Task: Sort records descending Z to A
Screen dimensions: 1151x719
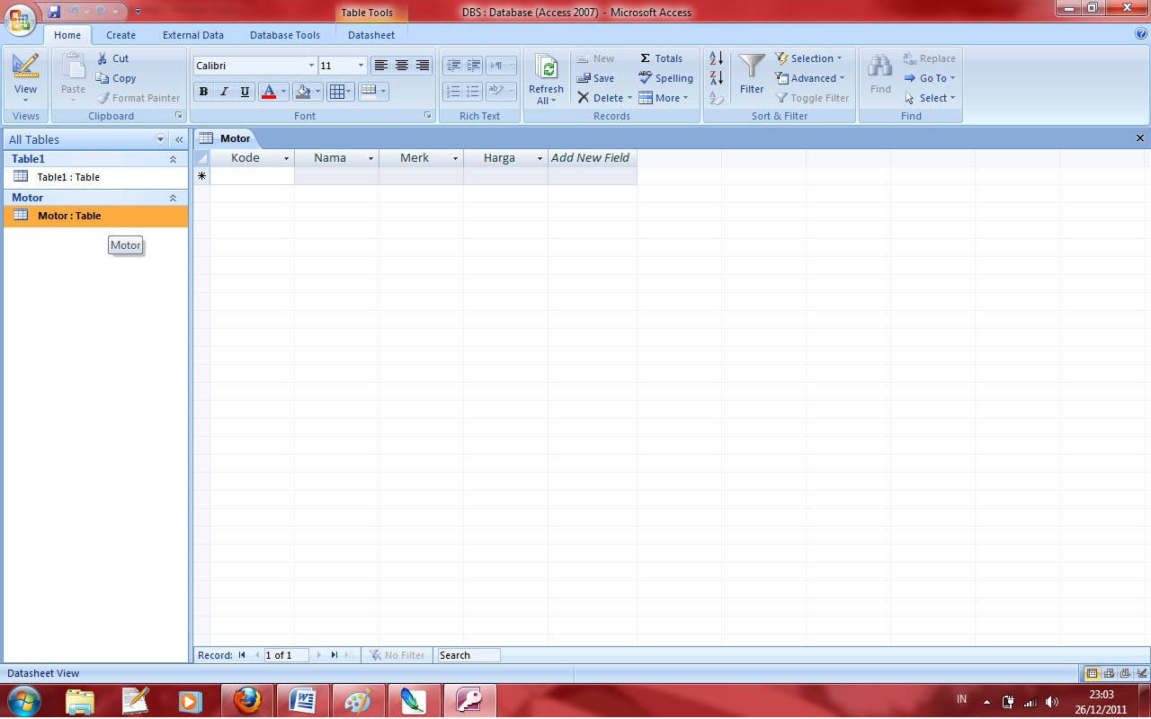Action: coord(717,78)
